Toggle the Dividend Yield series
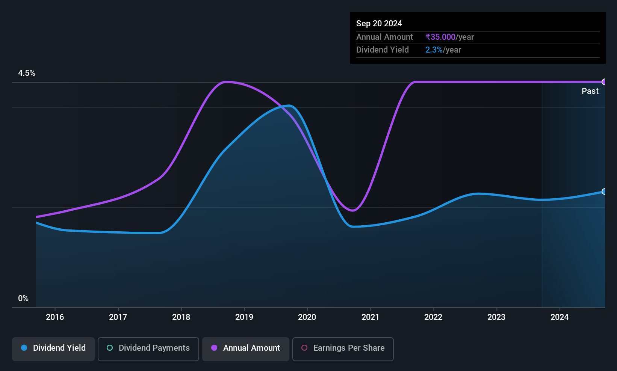The image size is (617, 371). (x=53, y=349)
